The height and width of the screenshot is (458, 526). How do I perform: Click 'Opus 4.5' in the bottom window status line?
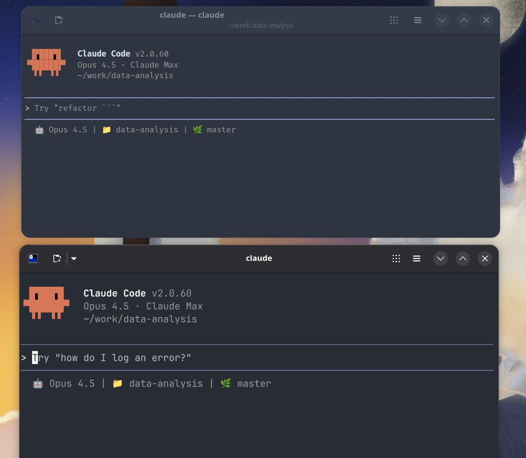pos(72,384)
